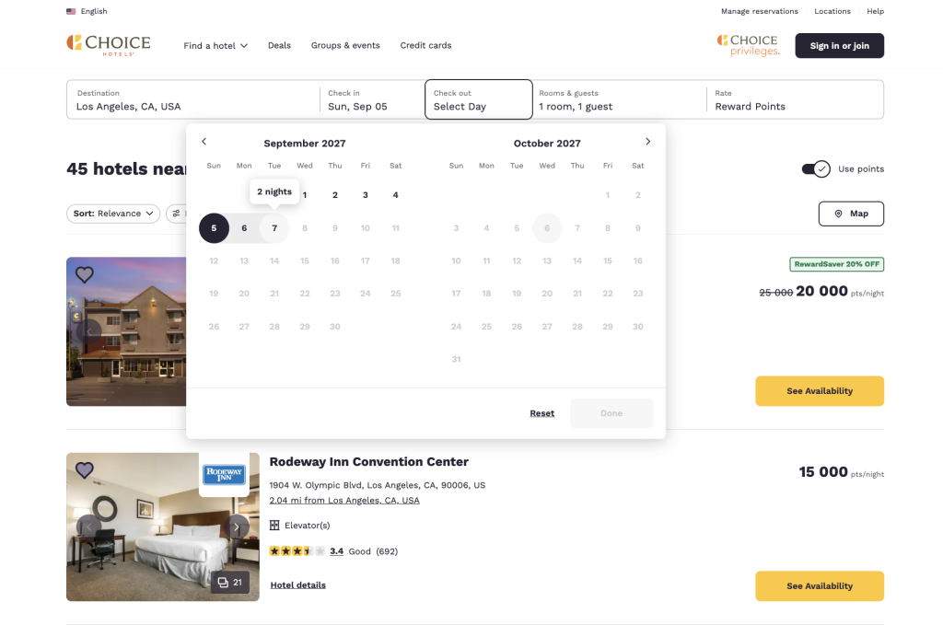
Task: Click the US flag language icon
Action: (x=71, y=11)
